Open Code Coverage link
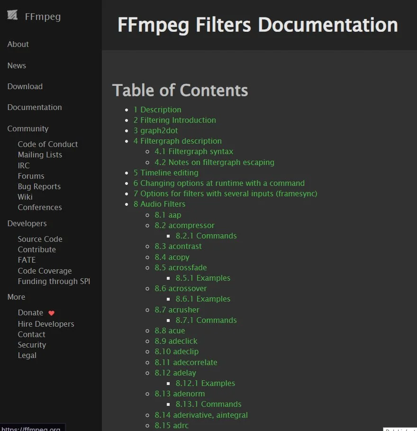The image size is (417, 431). point(45,271)
